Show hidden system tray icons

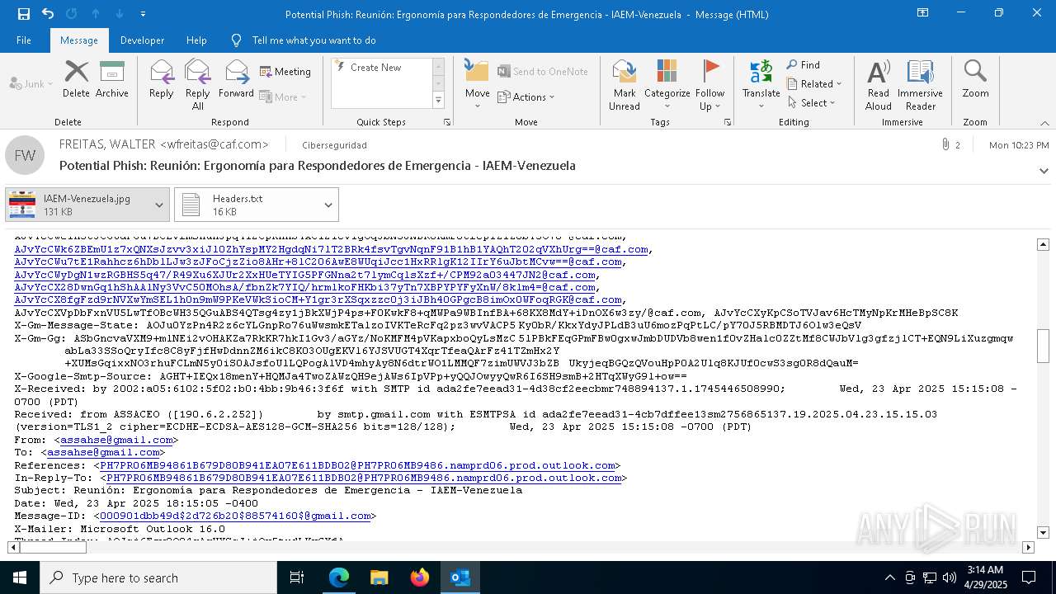coord(889,577)
